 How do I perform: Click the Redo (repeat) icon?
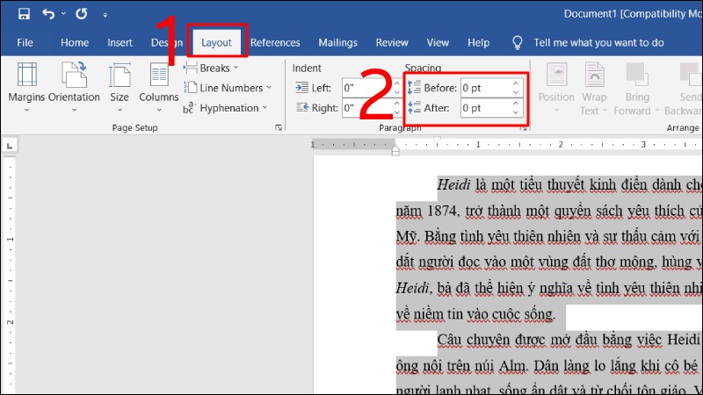(x=81, y=15)
